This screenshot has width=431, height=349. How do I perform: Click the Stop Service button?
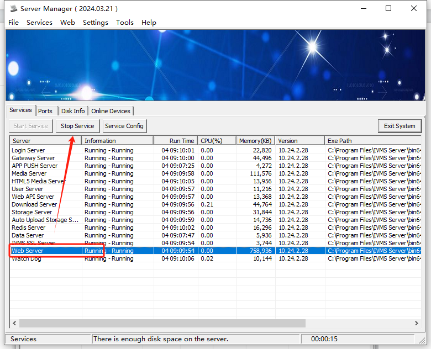[x=77, y=126]
